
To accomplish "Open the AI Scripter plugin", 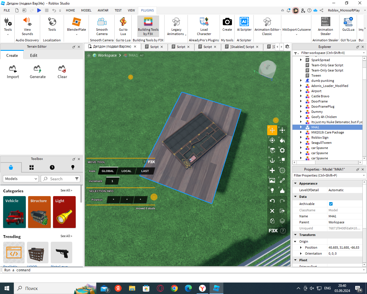I will pos(244,24).
